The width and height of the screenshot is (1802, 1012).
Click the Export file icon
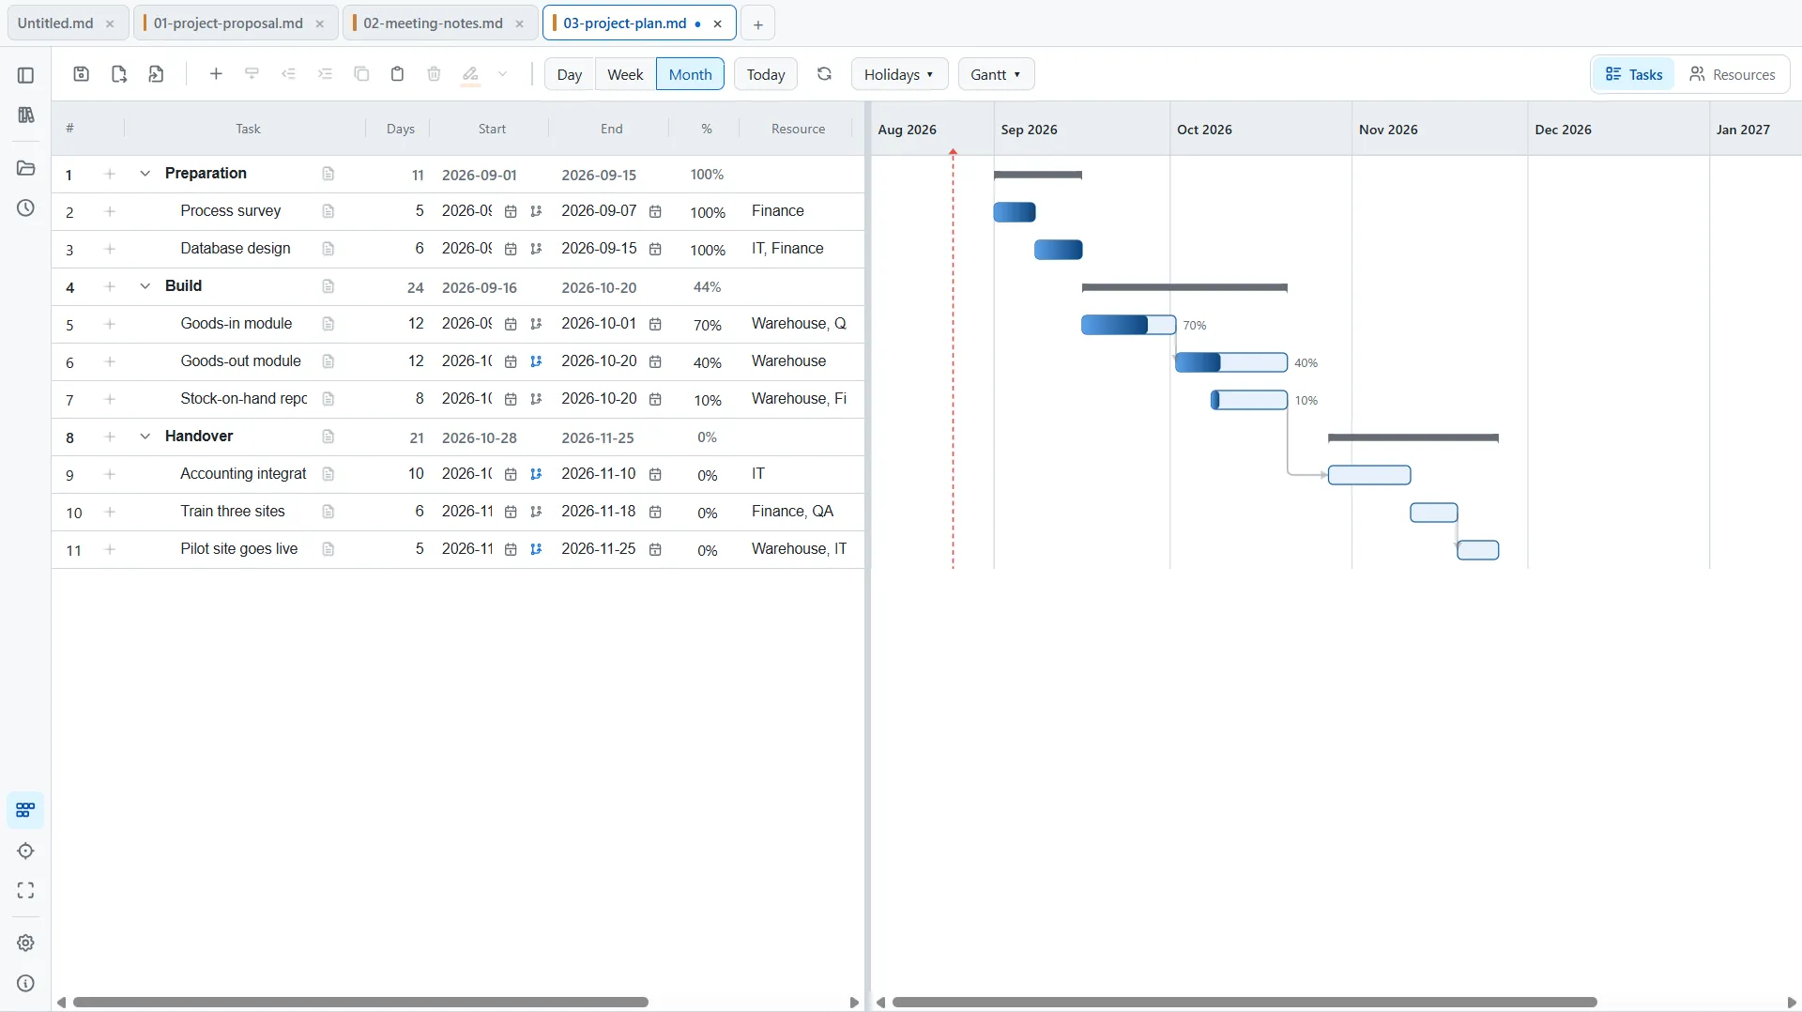tap(119, 74)
